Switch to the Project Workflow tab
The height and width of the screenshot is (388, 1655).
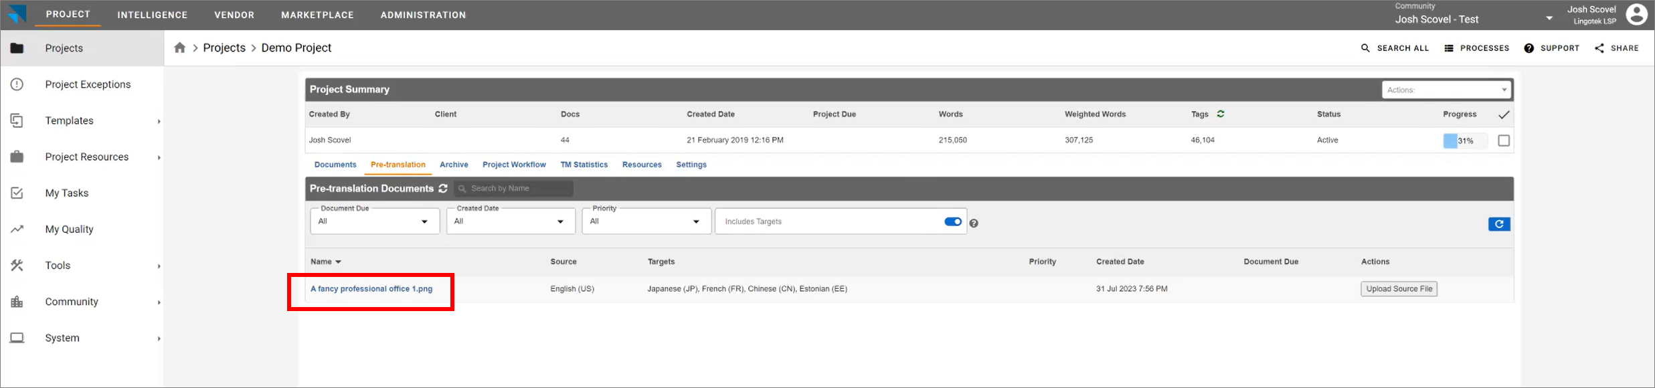pyautogui.click(x=514, y=165)
